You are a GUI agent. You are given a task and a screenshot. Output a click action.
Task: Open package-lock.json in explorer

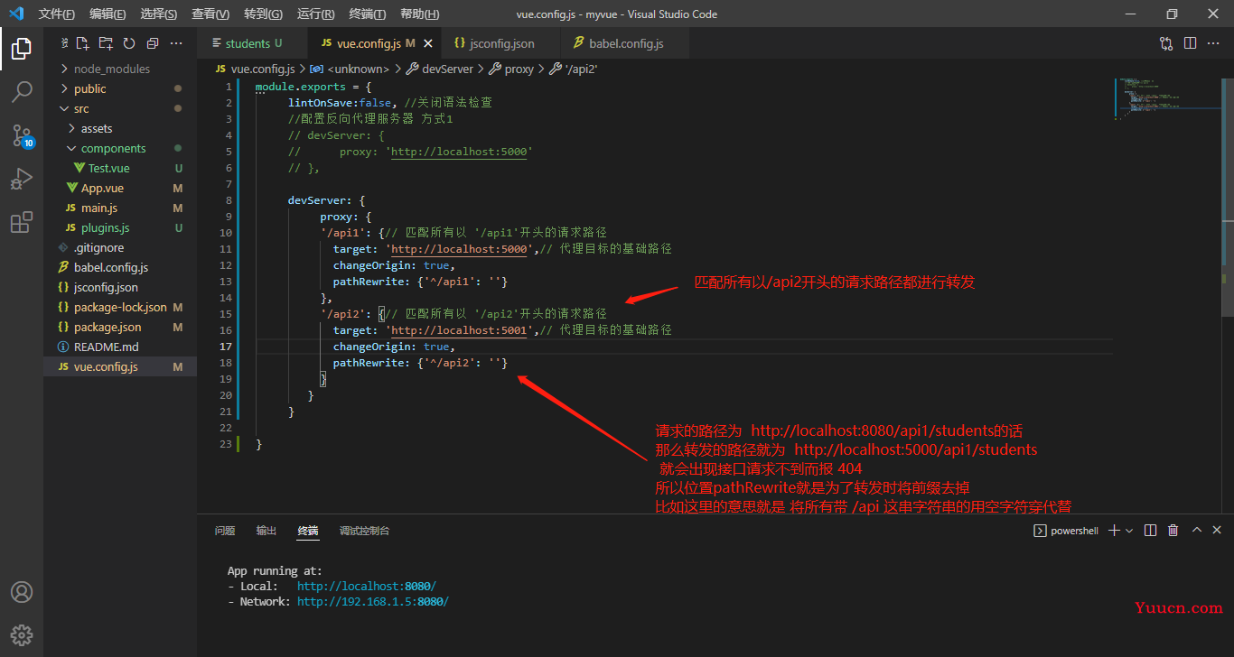click(120, 307)
